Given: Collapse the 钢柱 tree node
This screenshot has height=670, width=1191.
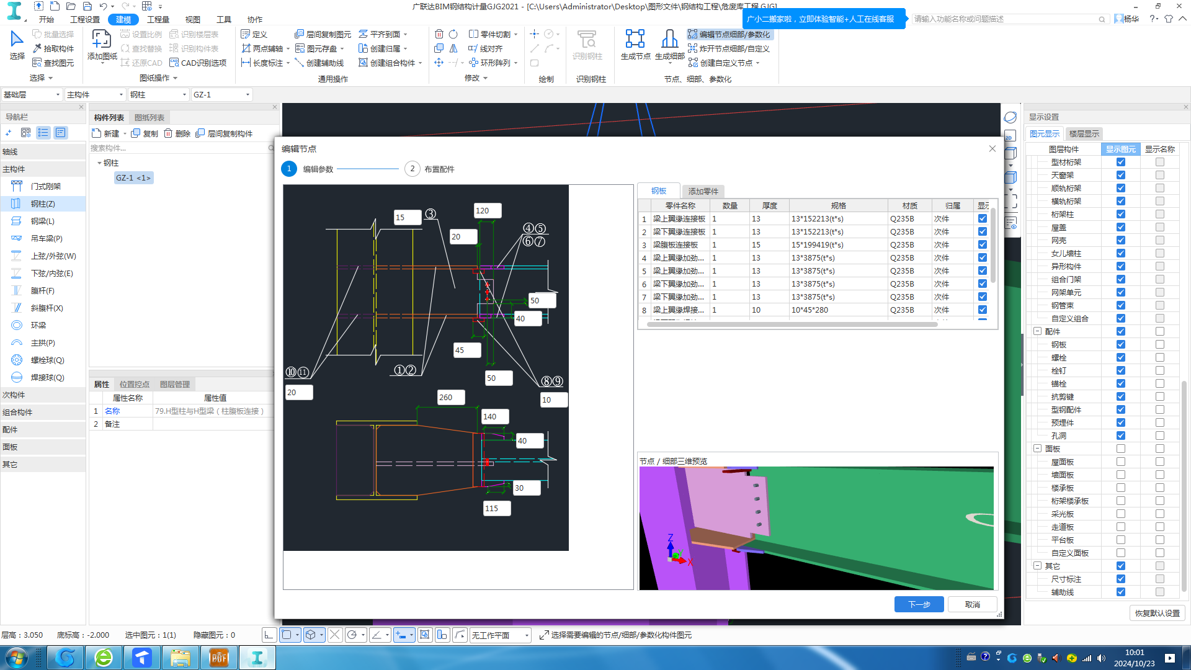Looking at the screenshot, I should pyautogui.click(x=99, y=163).
